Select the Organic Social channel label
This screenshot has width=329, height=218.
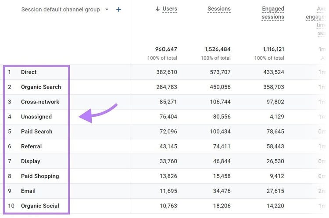(40, 206)
